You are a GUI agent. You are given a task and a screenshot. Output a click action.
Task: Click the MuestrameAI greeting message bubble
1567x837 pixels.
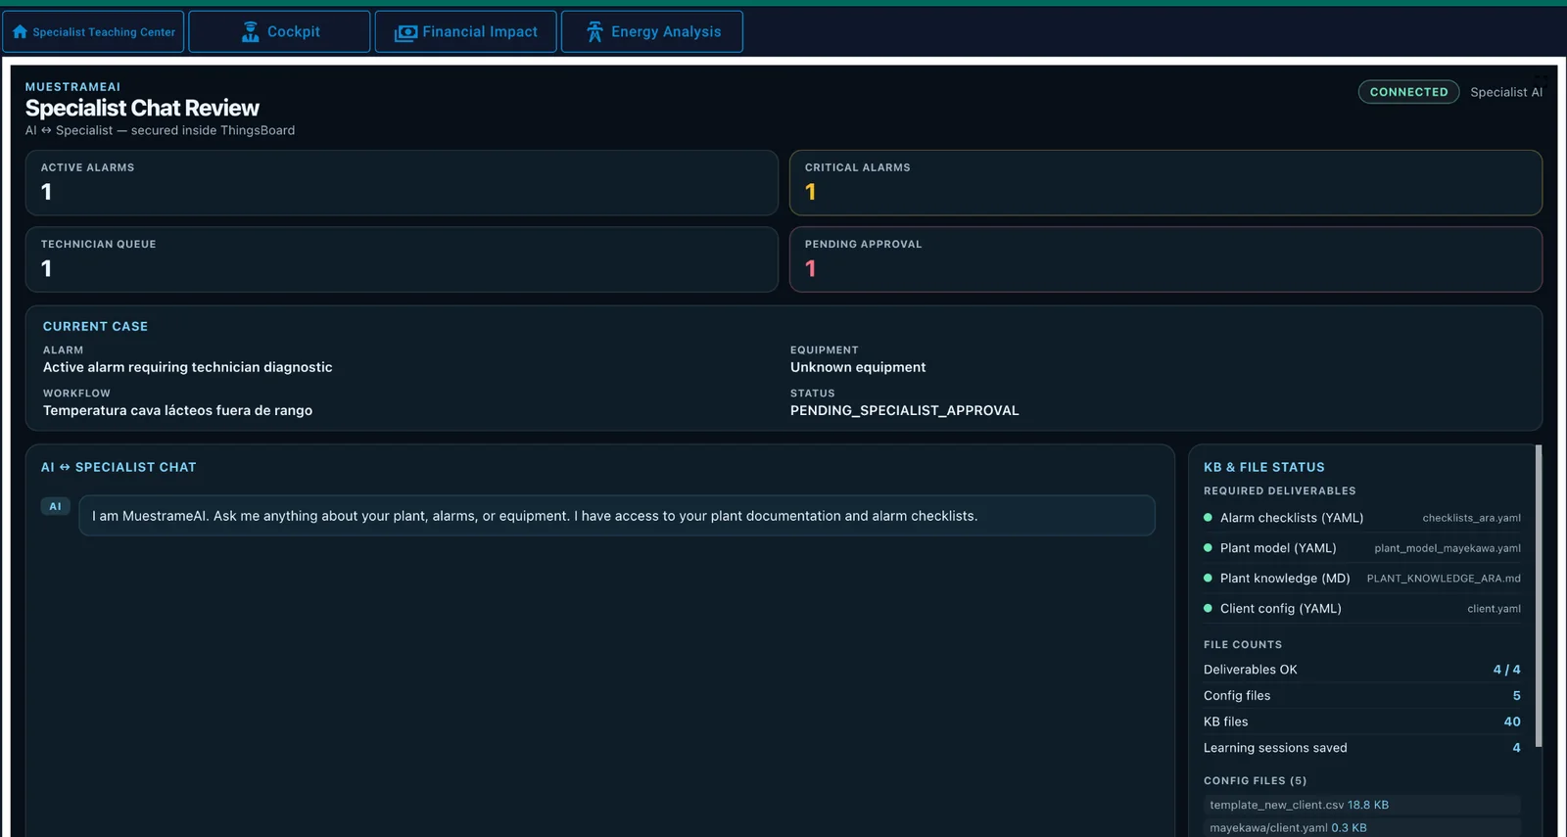[617, 516]
